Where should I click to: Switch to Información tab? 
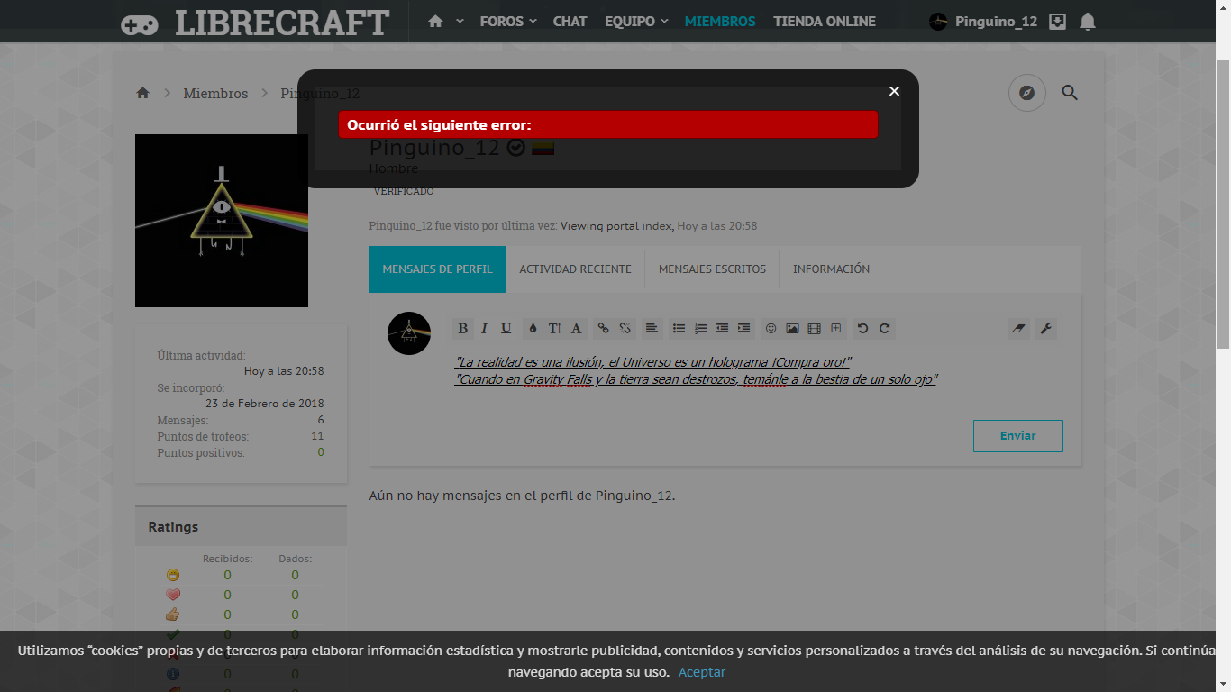pos(831,269)
